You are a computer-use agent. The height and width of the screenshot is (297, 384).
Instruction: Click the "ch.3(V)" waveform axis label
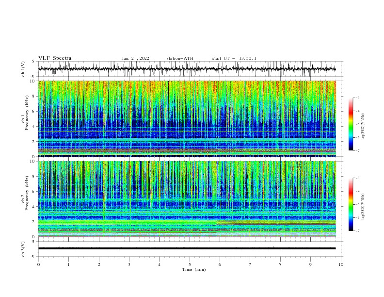tap(23, 249)
